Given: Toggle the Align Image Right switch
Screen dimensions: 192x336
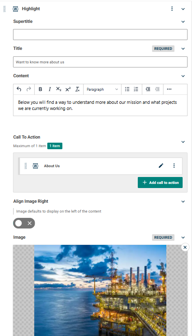Looking at the screenshot, I should [24, 223].
